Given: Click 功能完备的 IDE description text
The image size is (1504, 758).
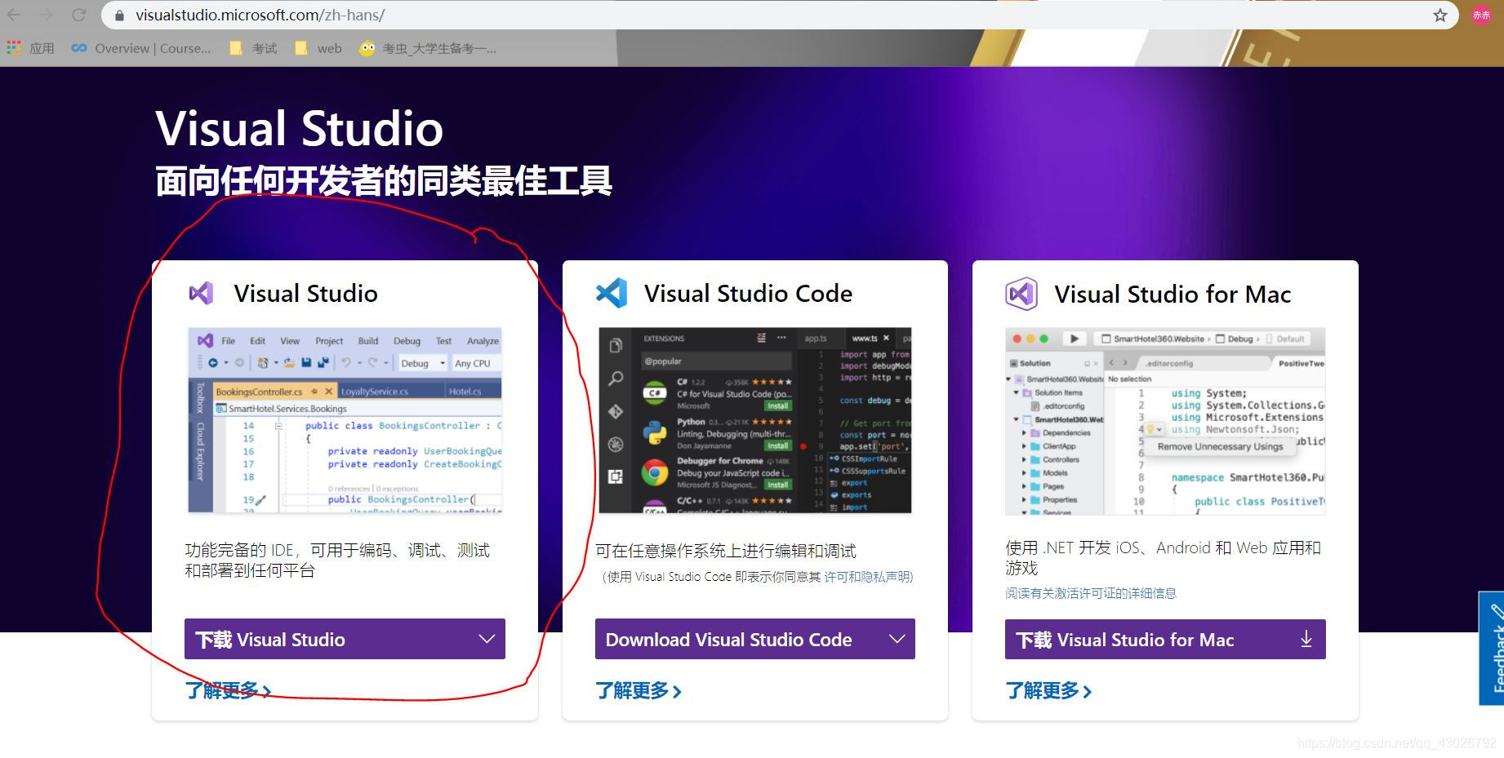Looking at the screenshot, I should tap(337, 561).
